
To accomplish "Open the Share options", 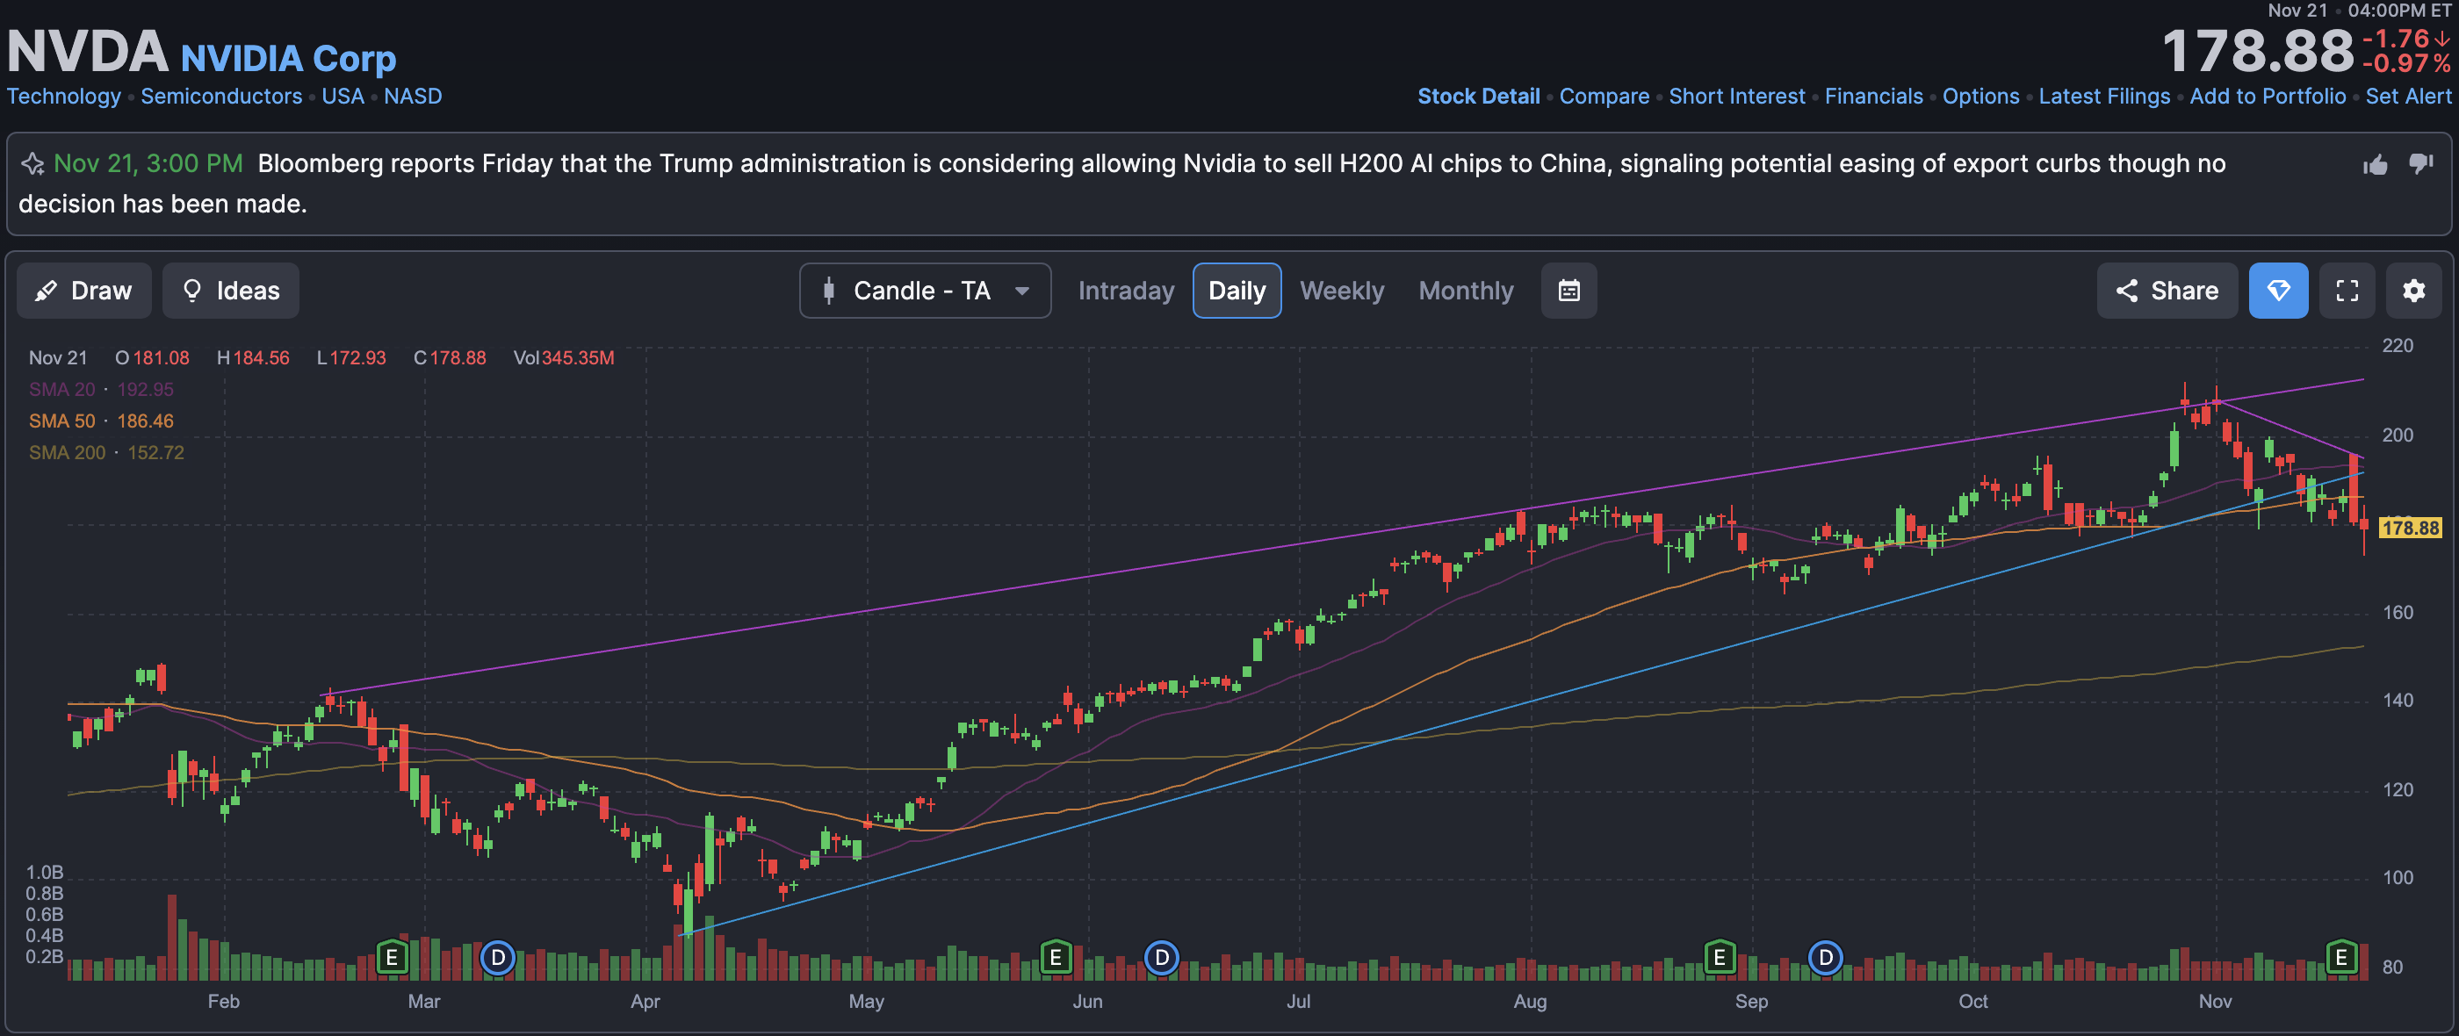I will tap(2166, 290).
